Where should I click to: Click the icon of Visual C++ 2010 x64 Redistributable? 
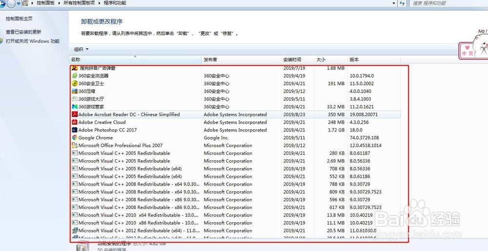(x=75, y=215)
